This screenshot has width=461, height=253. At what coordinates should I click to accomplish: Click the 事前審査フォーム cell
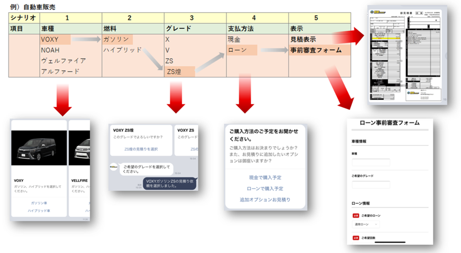point(316,50)
